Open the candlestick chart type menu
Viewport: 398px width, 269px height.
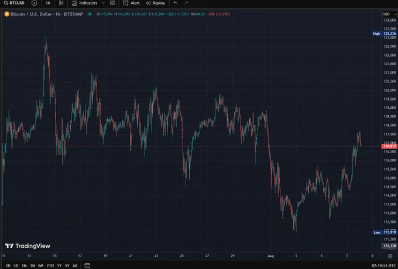pyautogui.click(x=61, y=3)
